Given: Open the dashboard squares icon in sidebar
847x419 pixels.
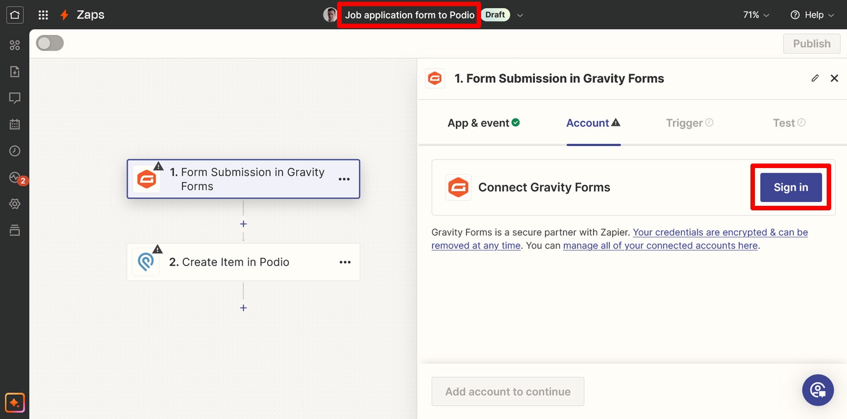Looking at the screenshot, I should (15, 45).
